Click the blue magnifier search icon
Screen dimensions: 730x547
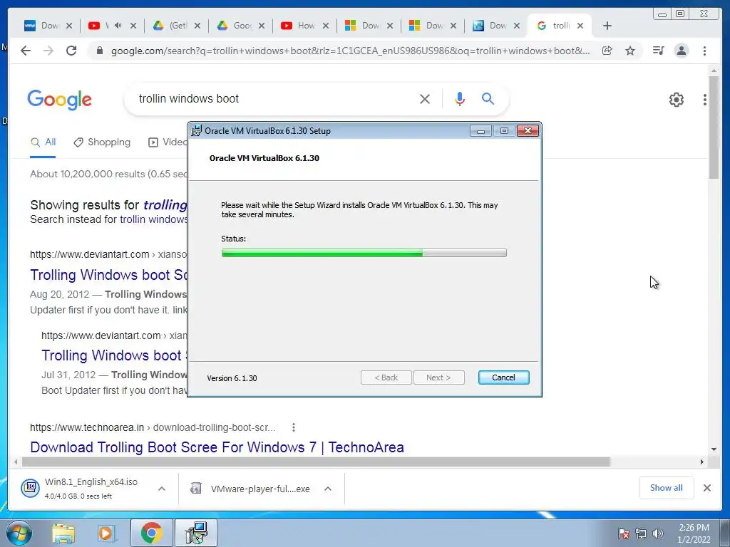point(488,98)
